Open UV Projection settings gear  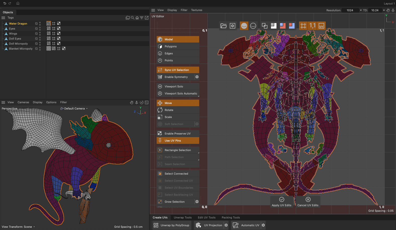226,225
